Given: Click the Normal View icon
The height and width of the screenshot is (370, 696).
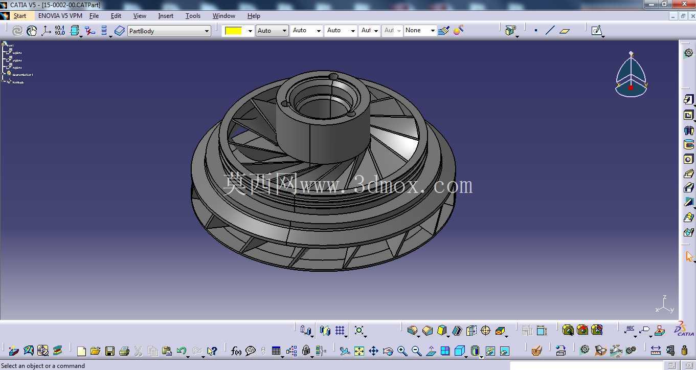Looking at the screenshot, I should 431,351.
